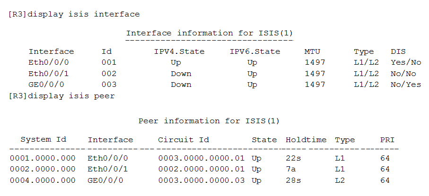Select Eth0/0/1 in the interface table

(48, 74)
